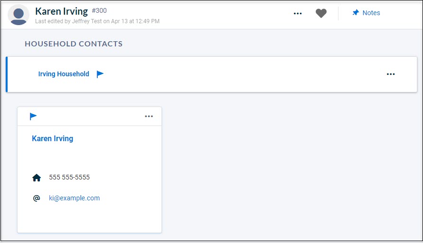Click the email at-sign icon
Screen dimensions: 423x243
37,198
